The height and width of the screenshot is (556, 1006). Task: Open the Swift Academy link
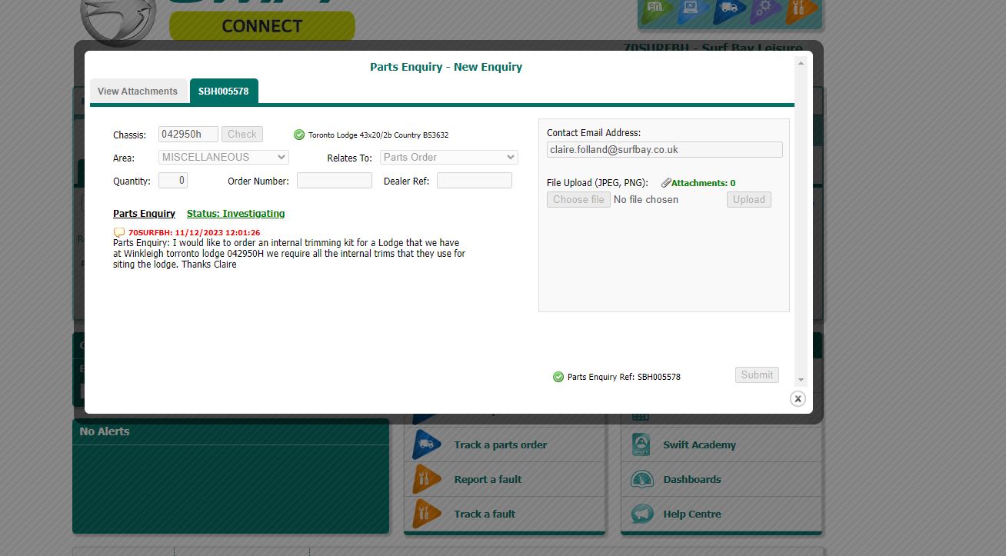click(x=699, y=444)
